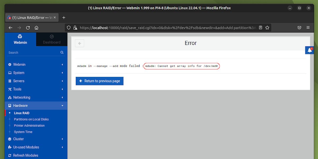Expand the Cluster sidebar section
Image resolution: width=318 pixels, height=159 pixels.
19,139
